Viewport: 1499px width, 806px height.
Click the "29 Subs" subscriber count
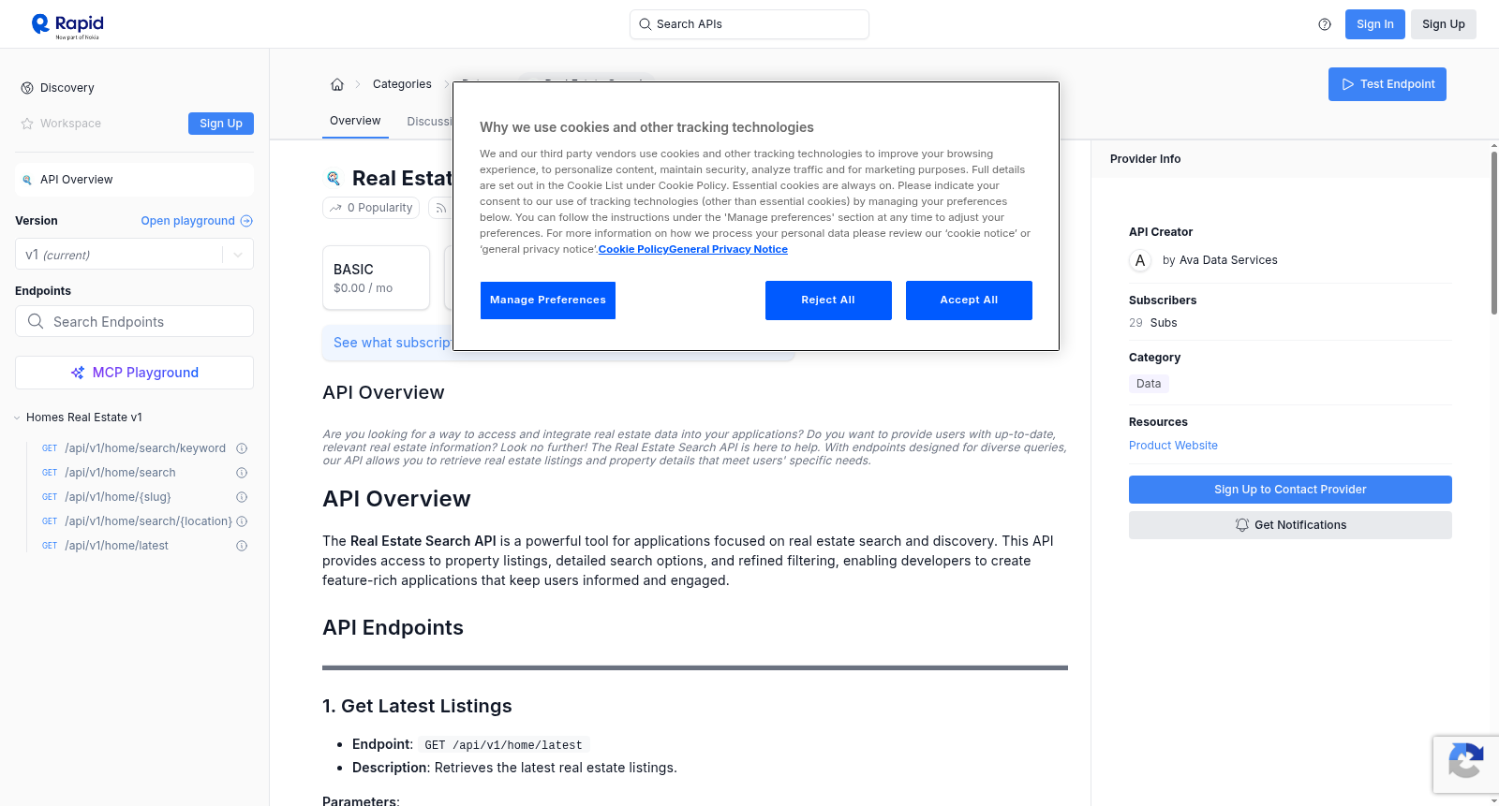(1153, 323)
